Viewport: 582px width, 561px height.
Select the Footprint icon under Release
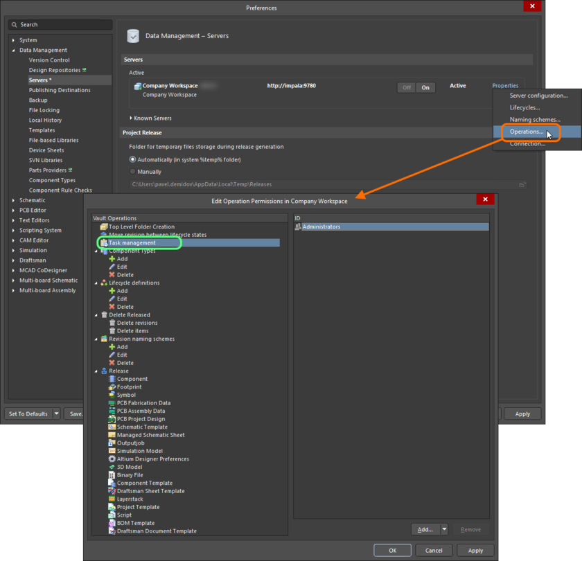111,386
